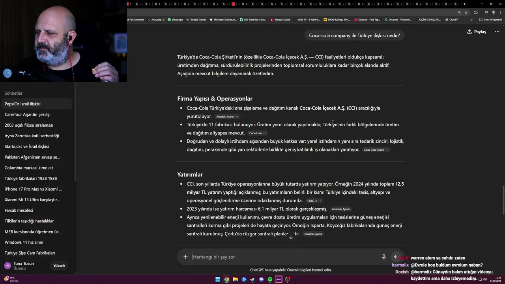Expand hidden bookmarks with the » chevron

pos(471,19)
